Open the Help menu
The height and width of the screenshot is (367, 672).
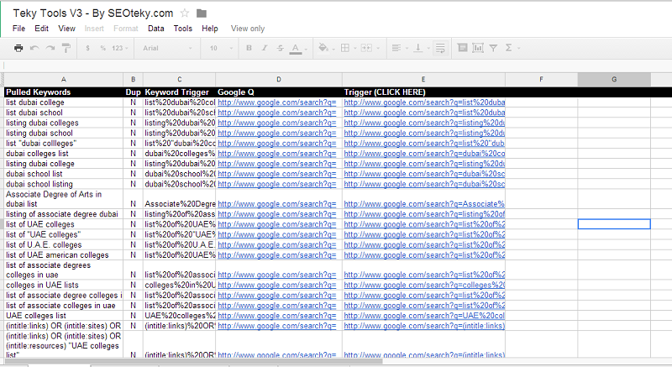[210, 29]
